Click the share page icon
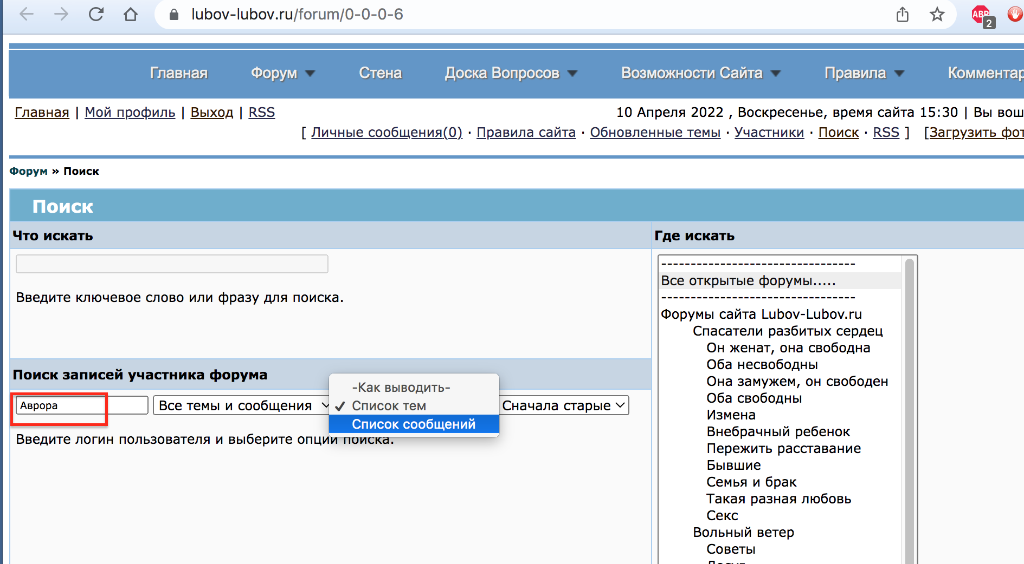Screen dimensions: 1024x564 902,15
